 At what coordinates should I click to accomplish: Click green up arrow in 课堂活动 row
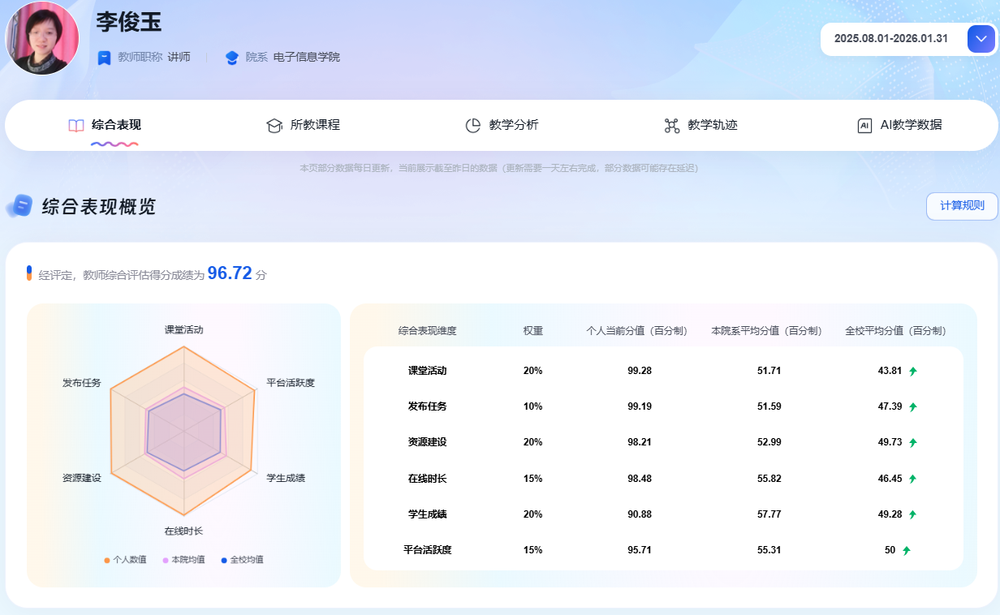click(x=912, y=372)
